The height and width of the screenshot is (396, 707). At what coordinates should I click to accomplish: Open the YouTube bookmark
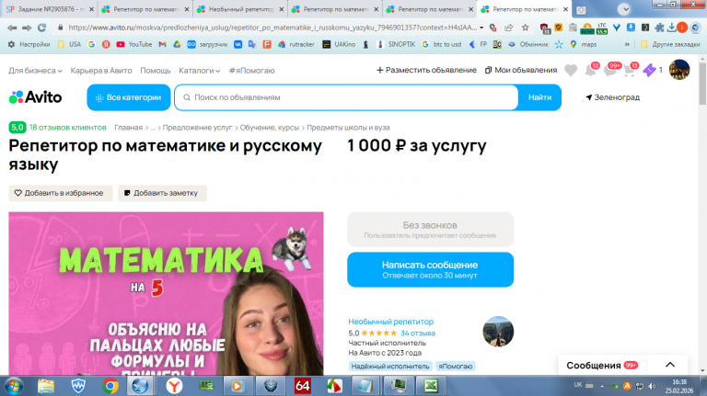(133, 44)
